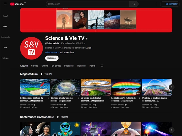Open options for 'Cette pelouse est hors du commun' video
Screen dimensions: 182x136
pos(48,98)
